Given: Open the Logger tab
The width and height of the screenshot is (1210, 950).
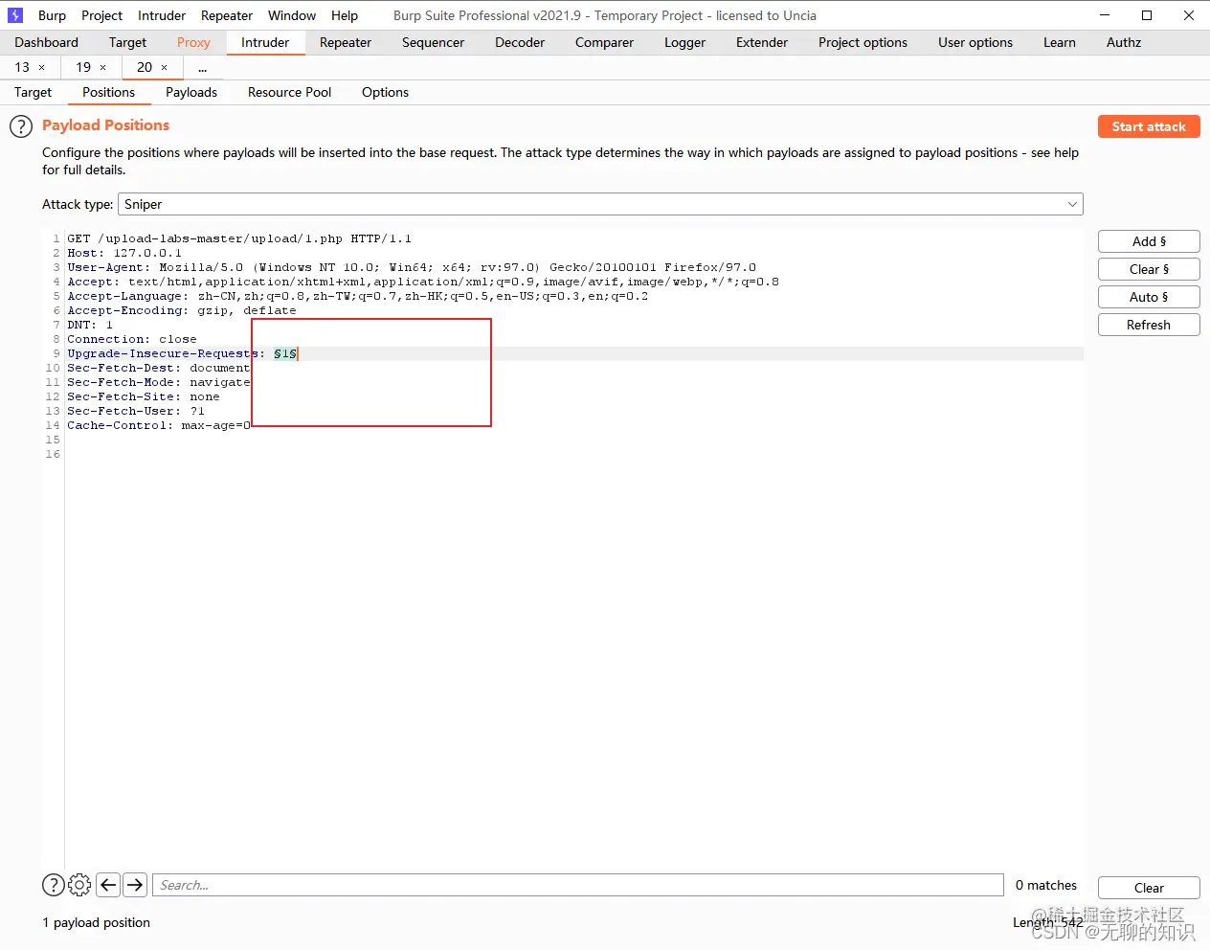Looking at the screenshot, I should tap(684, 42).
